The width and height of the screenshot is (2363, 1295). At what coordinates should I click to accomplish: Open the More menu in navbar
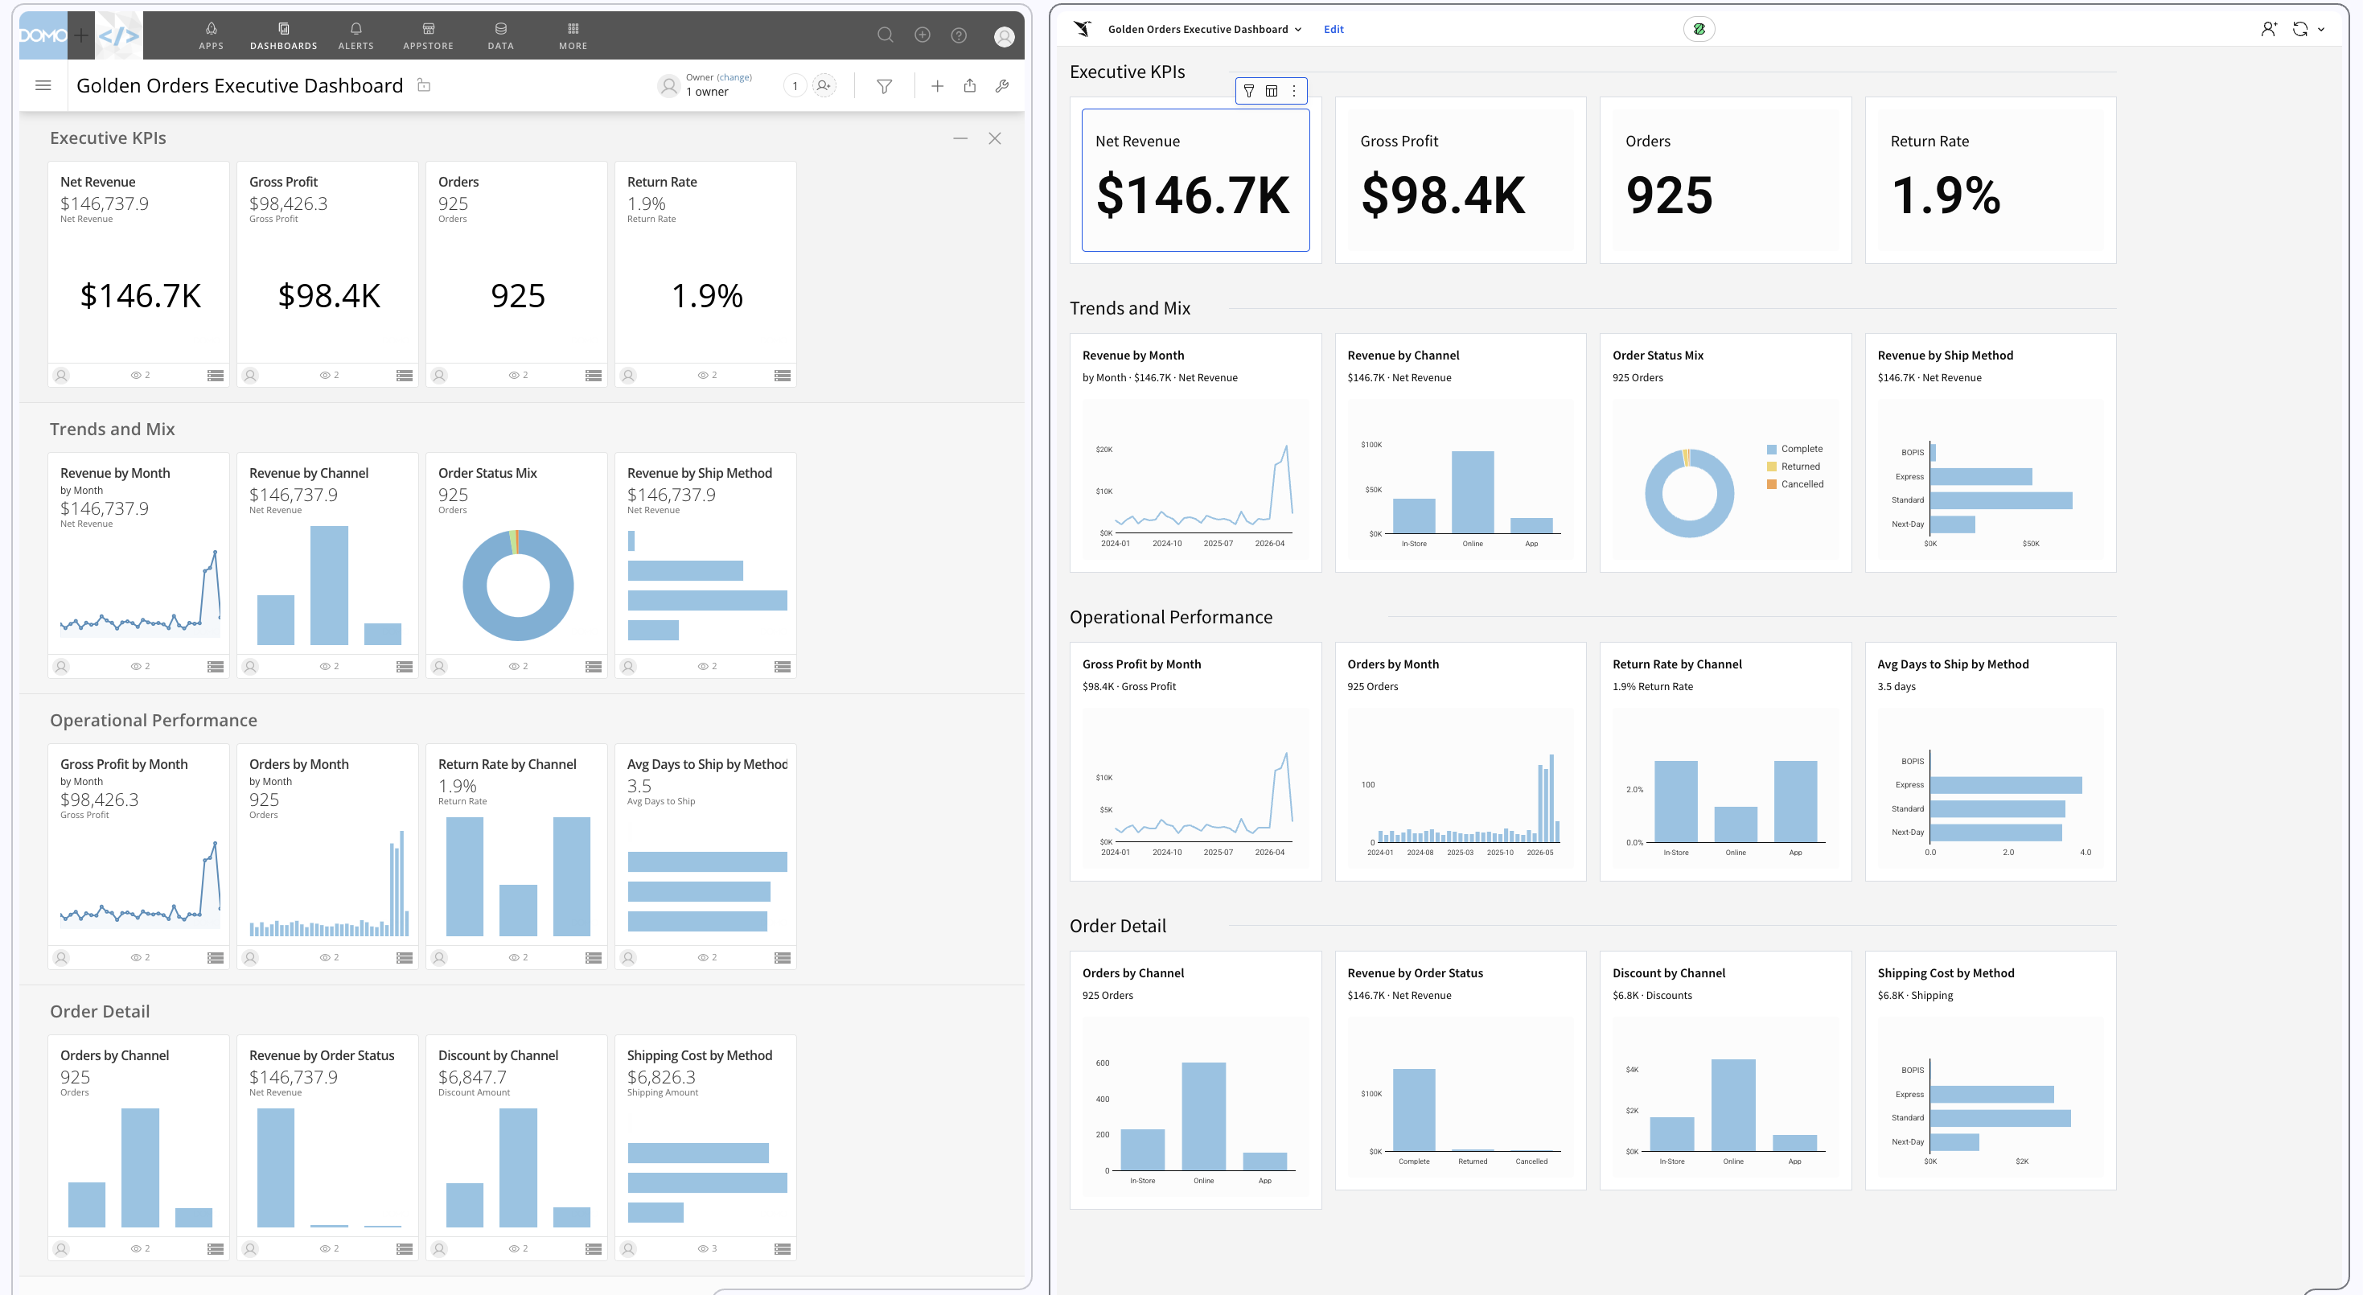point(573,35)
